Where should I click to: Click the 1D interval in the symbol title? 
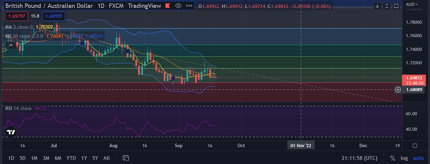tap(101, 6)
